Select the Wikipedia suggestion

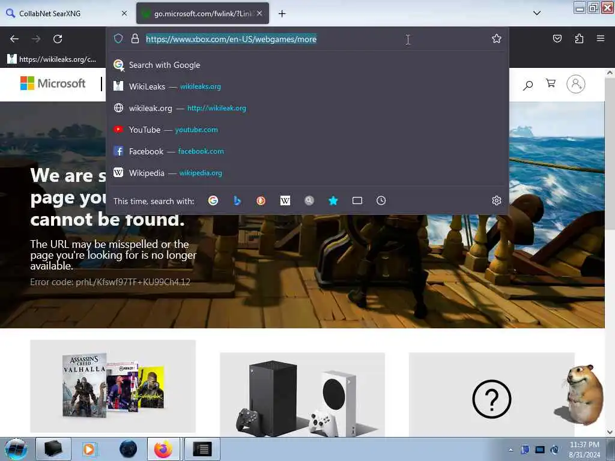[307, 173]
